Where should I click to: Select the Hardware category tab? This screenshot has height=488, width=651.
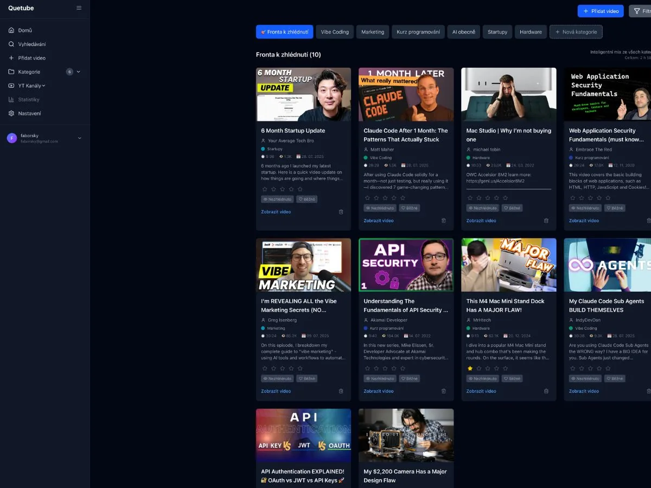coord(531,31)
